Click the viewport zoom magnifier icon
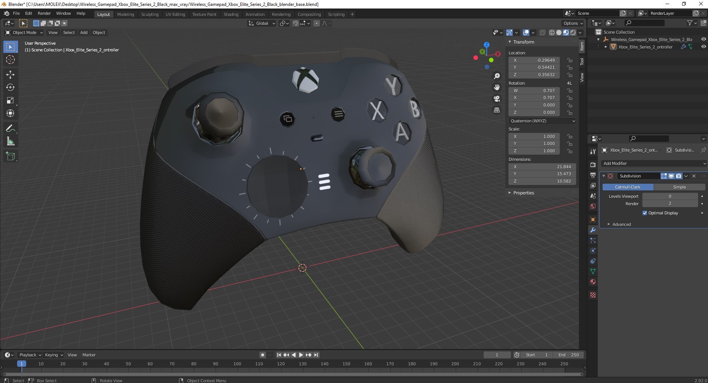708x383 pixels. click(497, 76)
